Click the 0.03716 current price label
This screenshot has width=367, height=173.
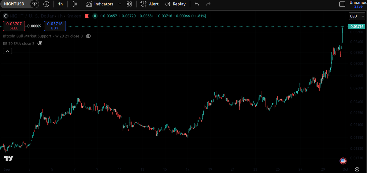coord(357,27)
